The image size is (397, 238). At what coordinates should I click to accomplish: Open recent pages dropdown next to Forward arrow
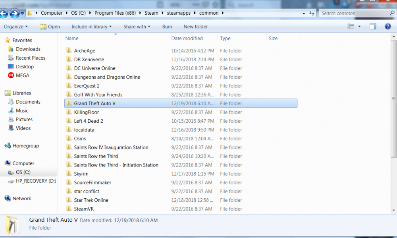pyautogui.click(x=22, y=13)
